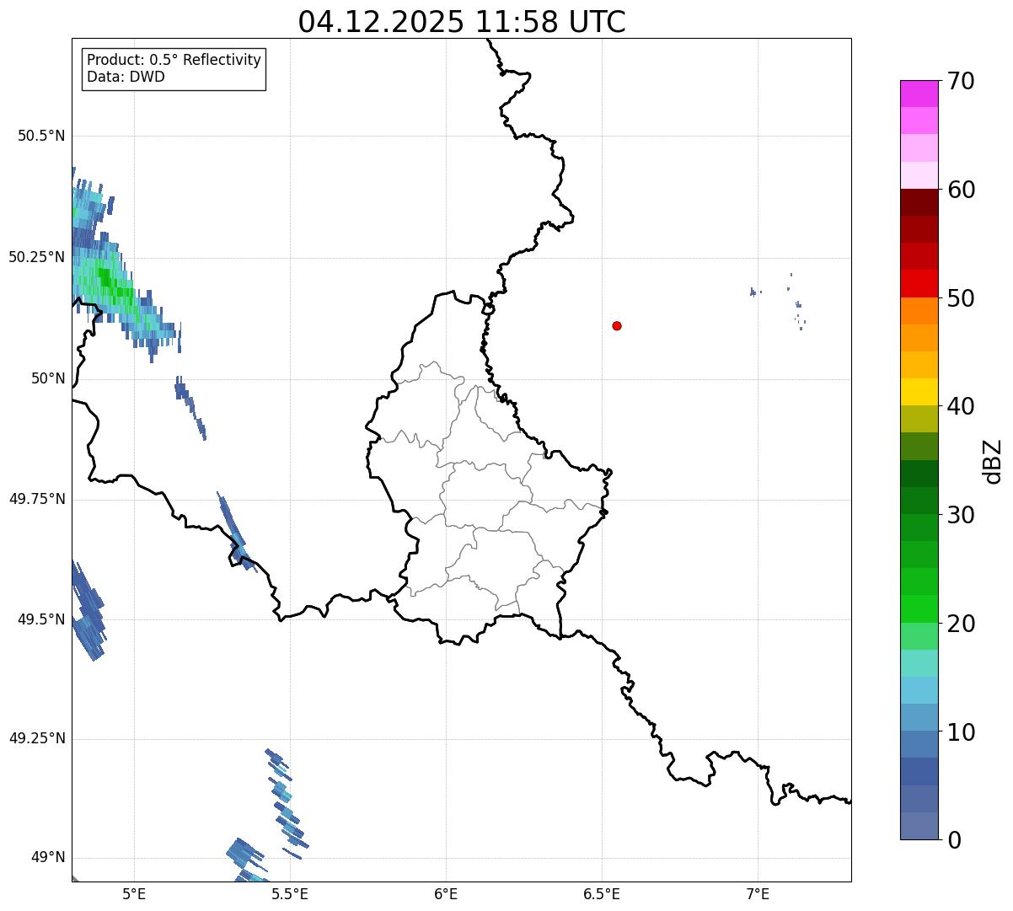1013x911 pixels.
Task: Pick the bright red swatch above 50 dBZ
Action: tap(919, 283)
